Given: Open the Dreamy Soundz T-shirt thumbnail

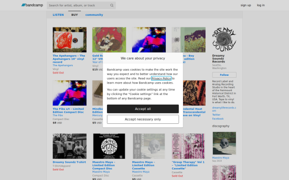Looking at the screenshot, I should click(x=69, y=146).
